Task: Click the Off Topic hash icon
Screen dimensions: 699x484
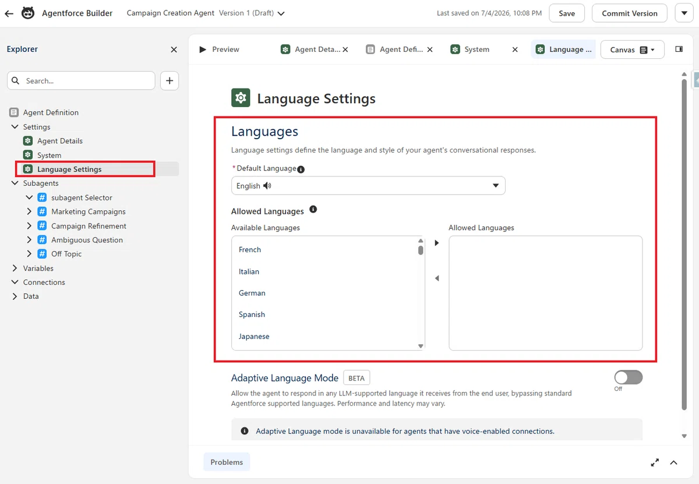Action: pyautogui.click(x=42, y=254)
